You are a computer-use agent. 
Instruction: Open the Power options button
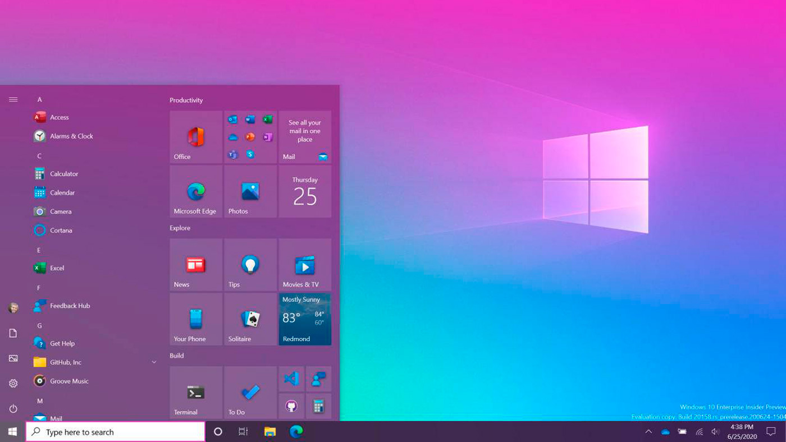[x=13, y=409]
